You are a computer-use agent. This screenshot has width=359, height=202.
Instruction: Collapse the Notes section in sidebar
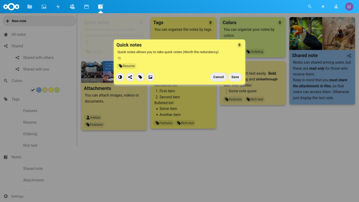click(x=16, y=157)
